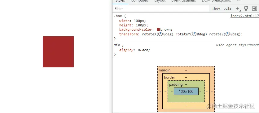Click the 100×100 content box in box model
The height and width of the screenshot is (113, 259).
[186, 91]
